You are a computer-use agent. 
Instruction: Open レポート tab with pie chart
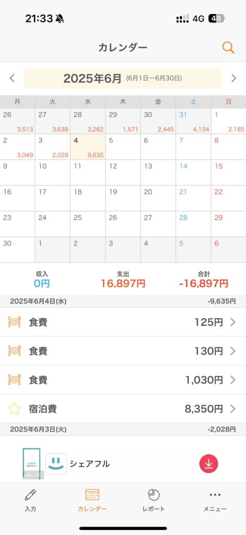point(154,500)
